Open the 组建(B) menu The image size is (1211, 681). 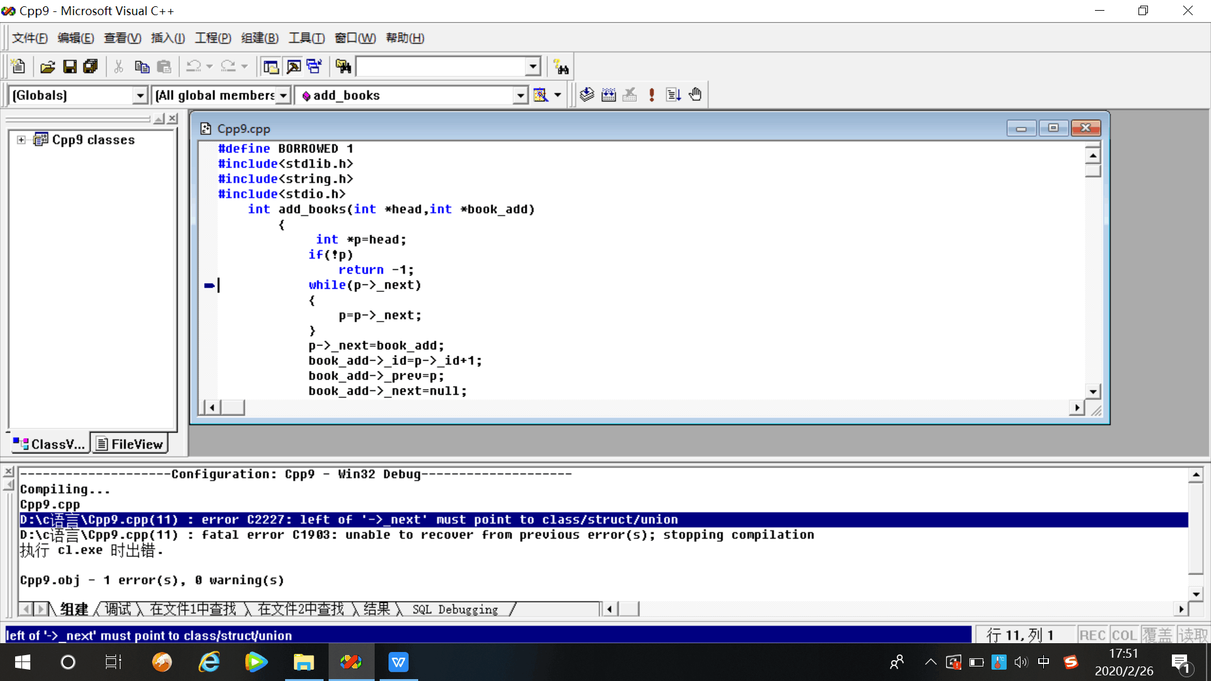coord(260,38)
